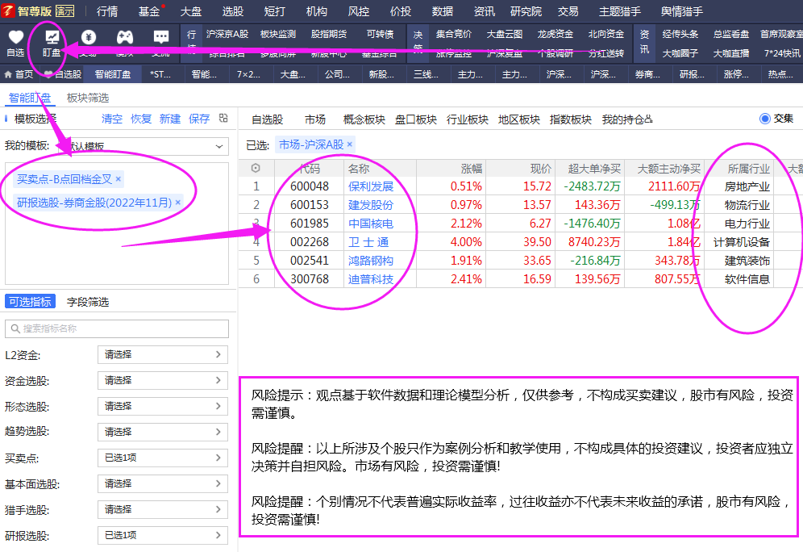Remove the 市场-沪深A股 filter tag
This screenshot has height=552, width=803.
[x=350, y=144]
